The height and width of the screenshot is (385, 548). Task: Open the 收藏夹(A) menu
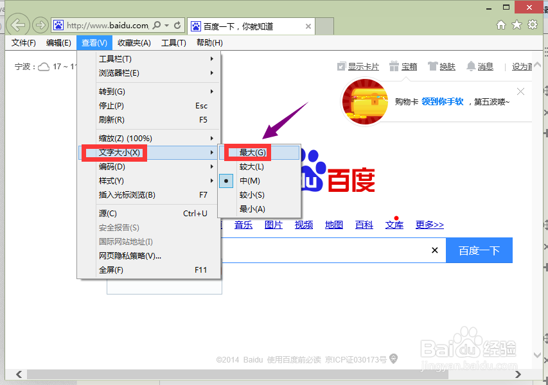(134, 42)
